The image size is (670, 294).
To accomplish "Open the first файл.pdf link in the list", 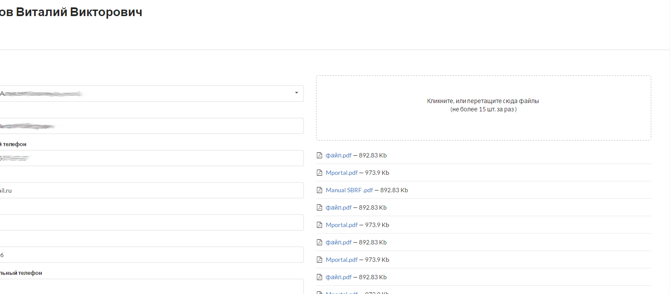I will click(338, 155).
